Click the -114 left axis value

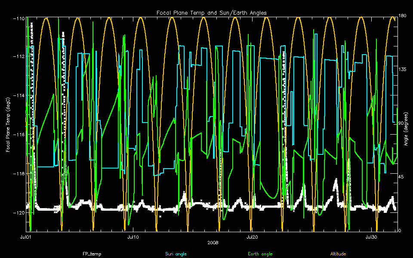tap(19, 95)
